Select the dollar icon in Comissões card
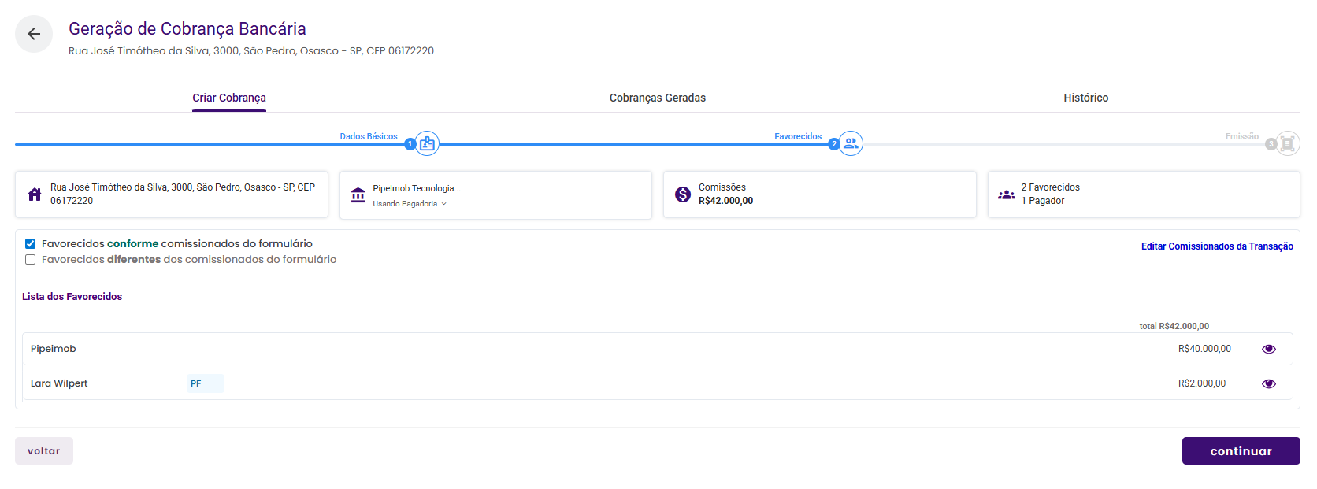 (x=683, y=194)
